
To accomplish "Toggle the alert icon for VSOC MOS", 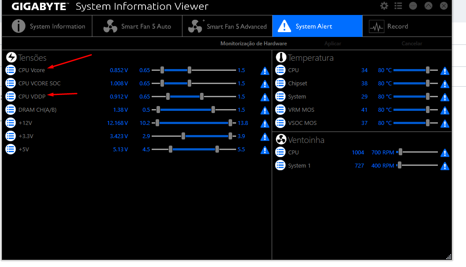I will [x=444, y=124].
